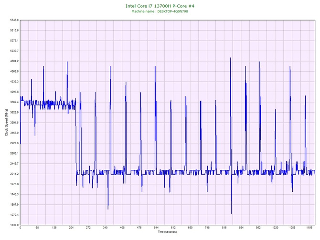Click the y-axis value 4097.8

(x=14, y=92)
